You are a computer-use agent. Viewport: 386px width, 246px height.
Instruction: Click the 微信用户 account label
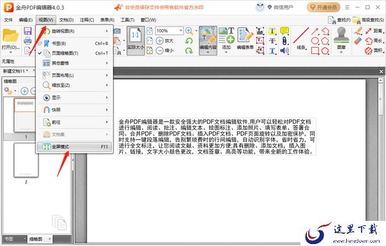[283, 7]
